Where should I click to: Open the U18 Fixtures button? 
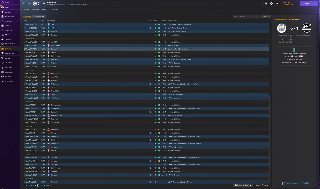point(45,185)
